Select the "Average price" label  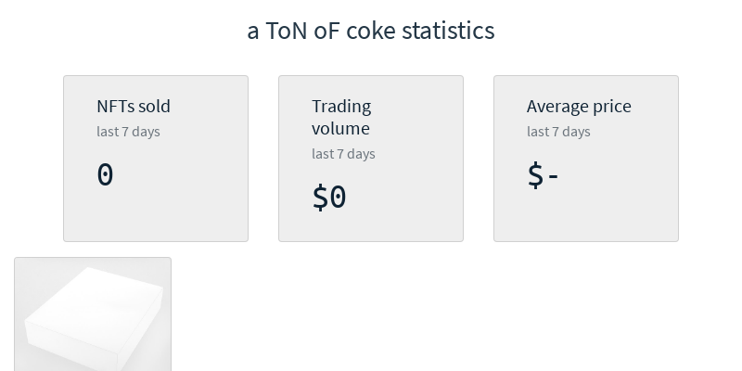579,107
